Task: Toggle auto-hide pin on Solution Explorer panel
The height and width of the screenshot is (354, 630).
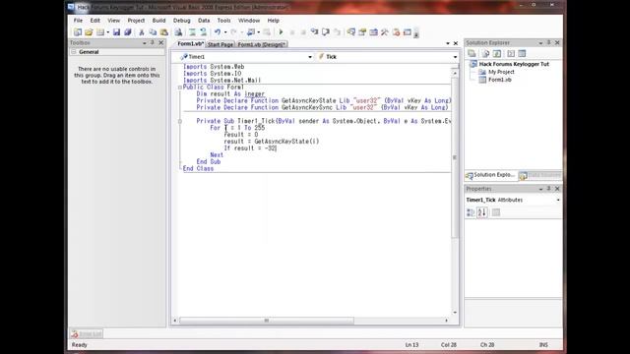Action: coord(549,42)
